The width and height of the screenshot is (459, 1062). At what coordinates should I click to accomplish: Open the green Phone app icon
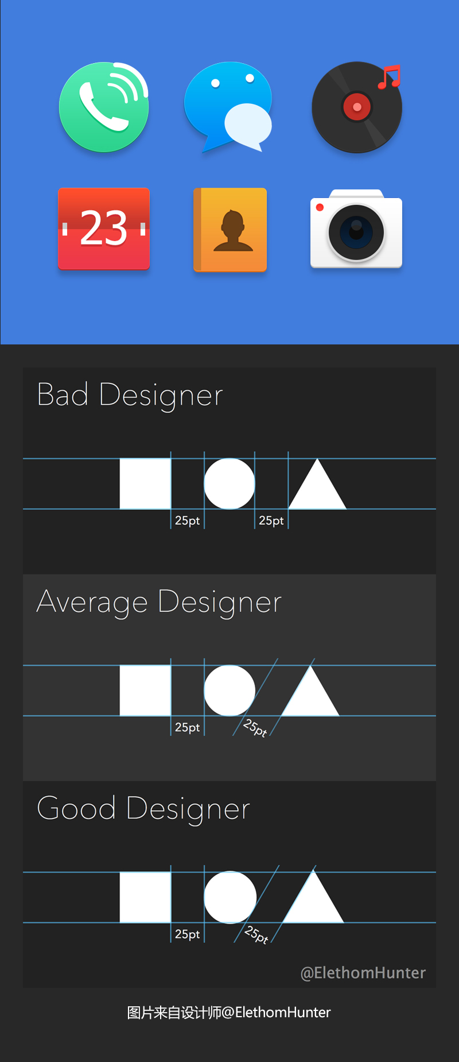(104, 107)
